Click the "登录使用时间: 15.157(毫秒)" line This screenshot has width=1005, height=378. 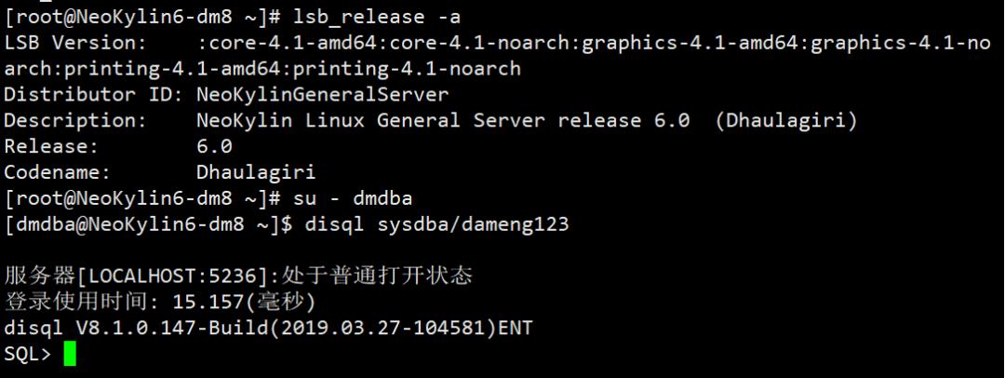point(160,302)
